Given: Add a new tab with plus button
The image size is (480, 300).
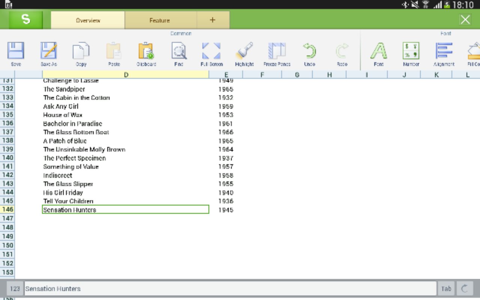Looking at the screenshot, I should 213,20.
